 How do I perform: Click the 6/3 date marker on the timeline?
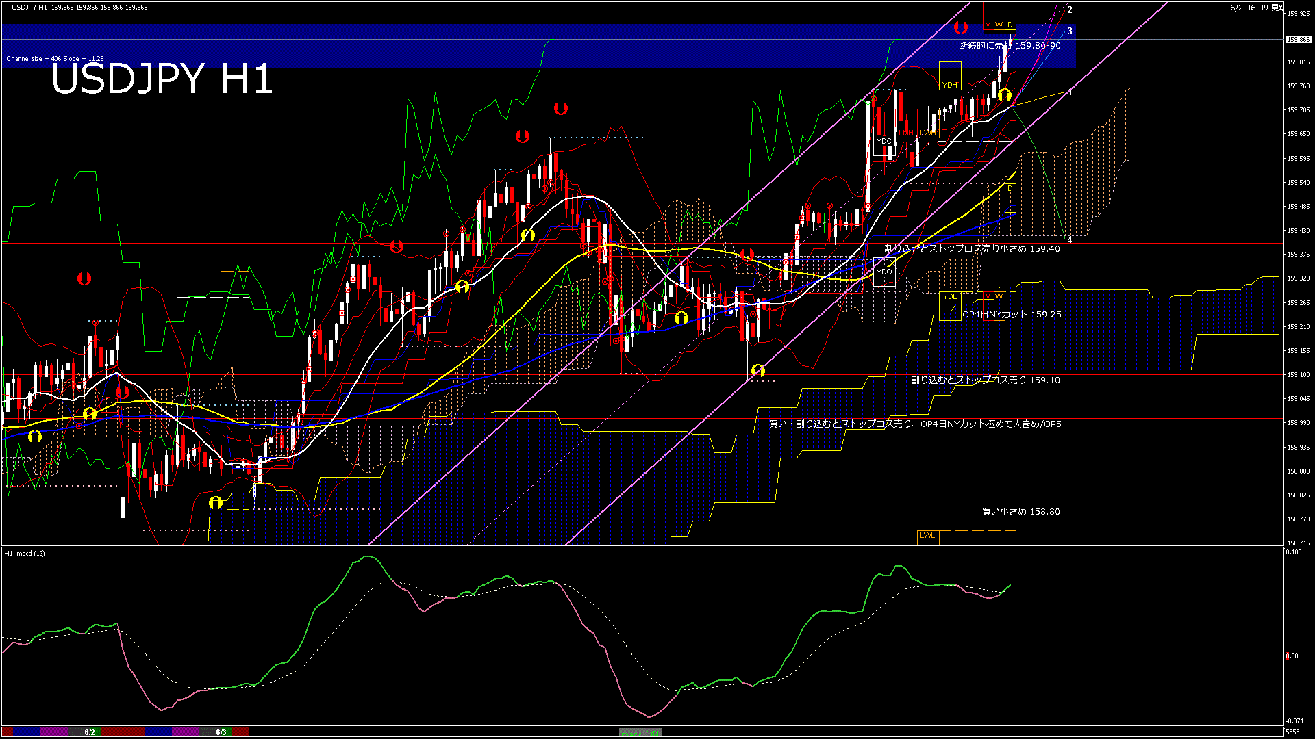[x=221, y=732]
